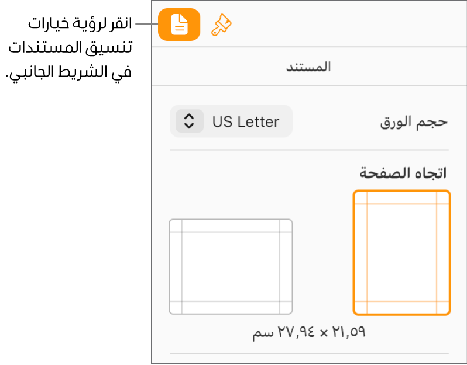Click the divider line below the dimensions text
Image resolution: width=467 pixels, height=365 pixels.
coord(309,353)
